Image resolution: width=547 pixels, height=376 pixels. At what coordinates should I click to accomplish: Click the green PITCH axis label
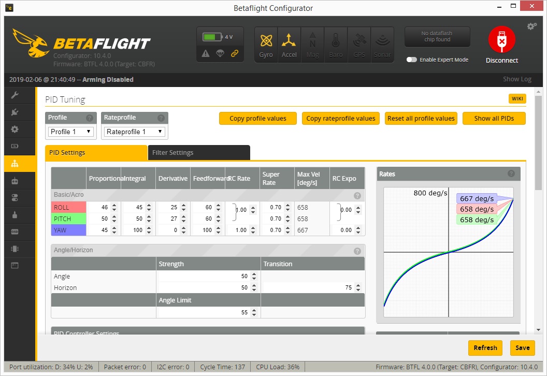[x=68, y=219]
